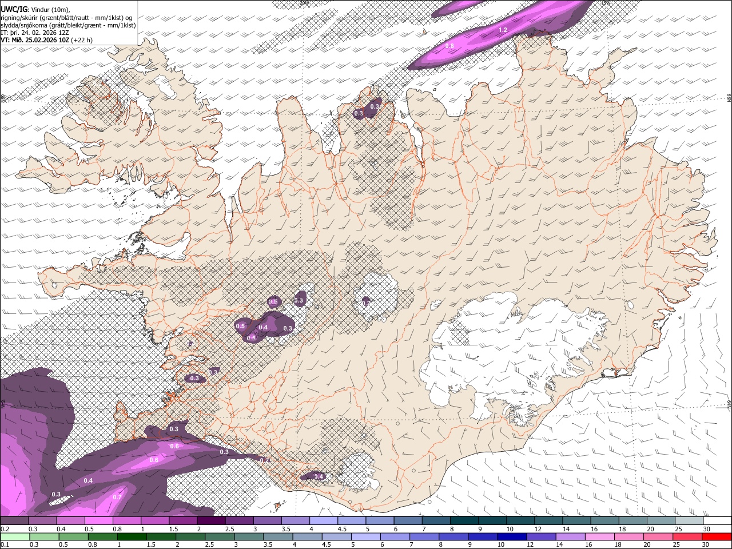Click the '30' label ending the lower legend row

(x=705, y=544)
